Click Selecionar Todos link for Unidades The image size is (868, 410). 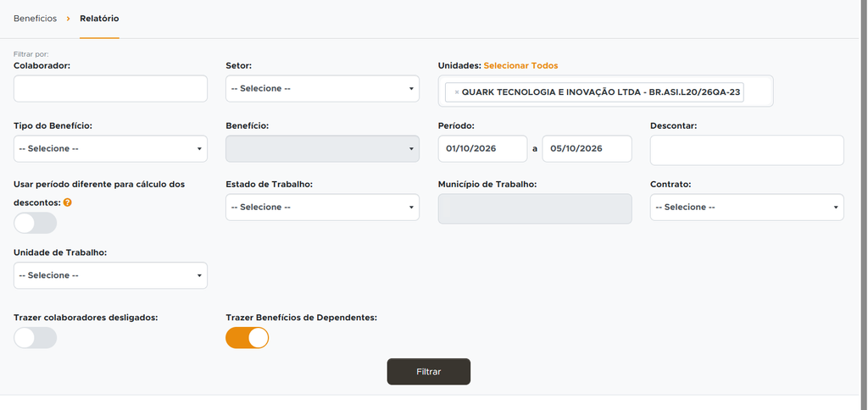tap(521, 65)
